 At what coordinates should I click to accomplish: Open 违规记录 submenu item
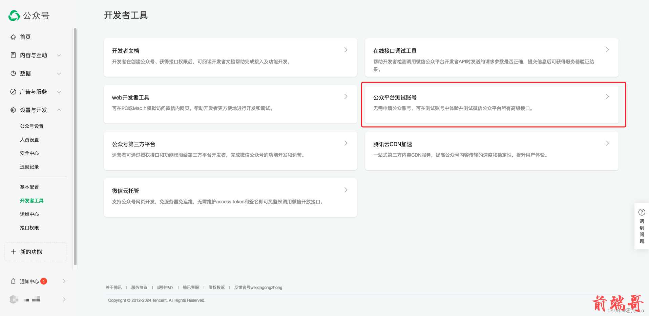[x=29, y=167]
